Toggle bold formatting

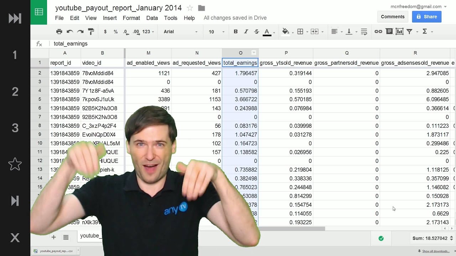235,32
